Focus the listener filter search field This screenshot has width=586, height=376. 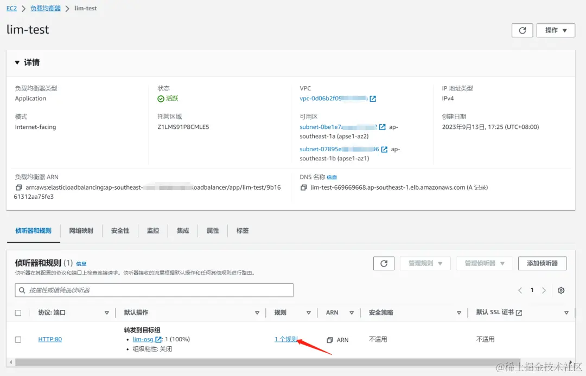coord(154,290)
